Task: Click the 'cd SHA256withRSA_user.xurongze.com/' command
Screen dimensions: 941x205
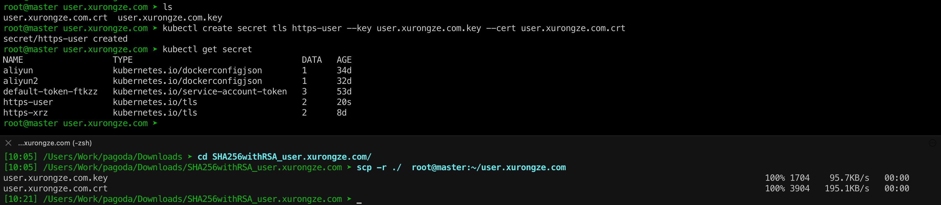Action: click(284, 157)
